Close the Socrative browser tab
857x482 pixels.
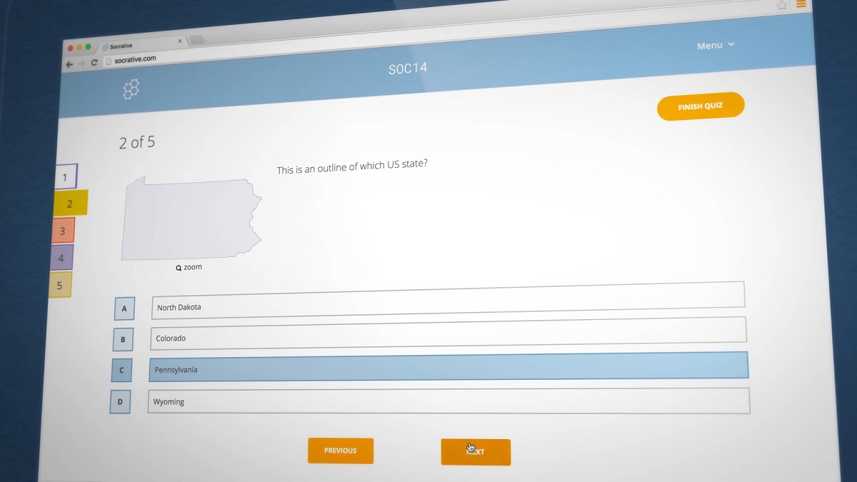click(179, 41)
